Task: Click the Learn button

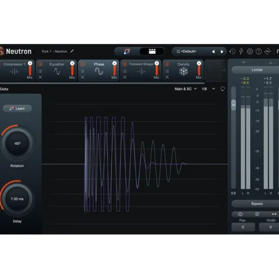Action: [17, 109]
